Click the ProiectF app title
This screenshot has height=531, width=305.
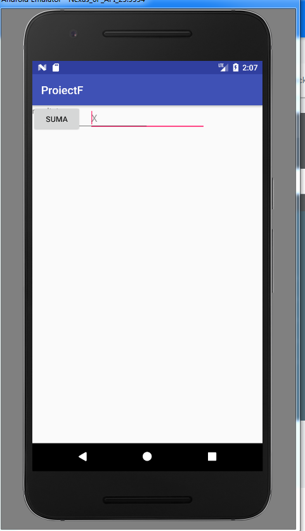(x=62, y=90)
